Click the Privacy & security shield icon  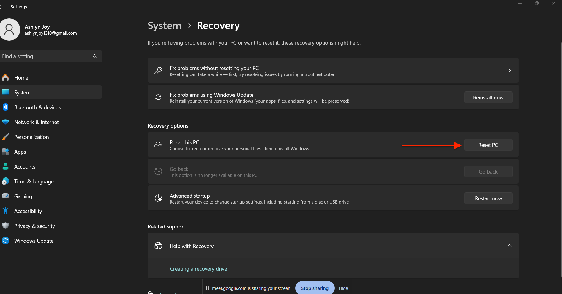pos(5,226)
